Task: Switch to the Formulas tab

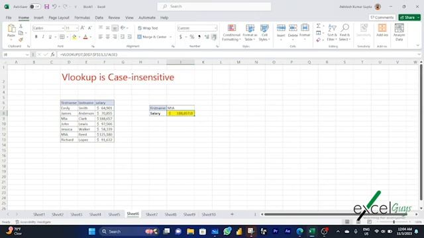Action: point(82,18)
